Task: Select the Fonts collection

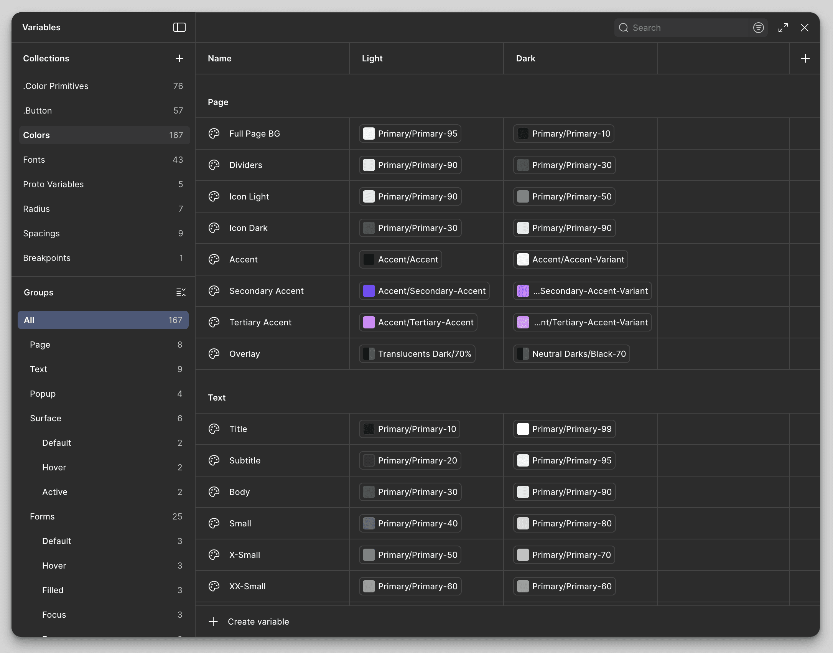Action: point(34,160)
